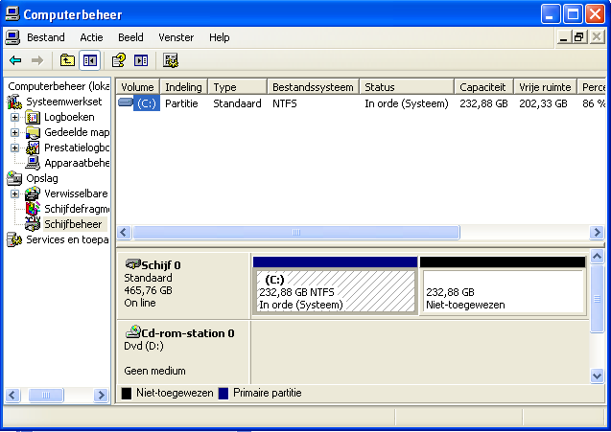Click the Gedeelde mappen folder icon

click(x=33, y=132)
